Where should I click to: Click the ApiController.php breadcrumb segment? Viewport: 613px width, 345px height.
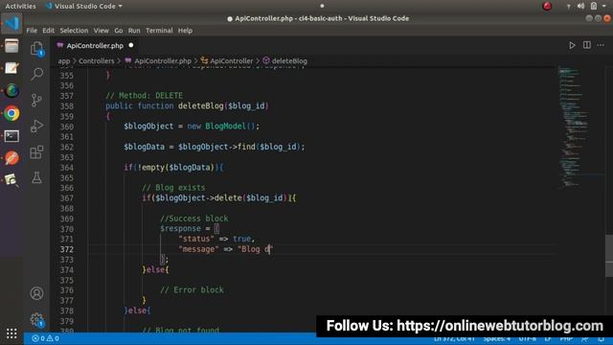click(158, 61)
